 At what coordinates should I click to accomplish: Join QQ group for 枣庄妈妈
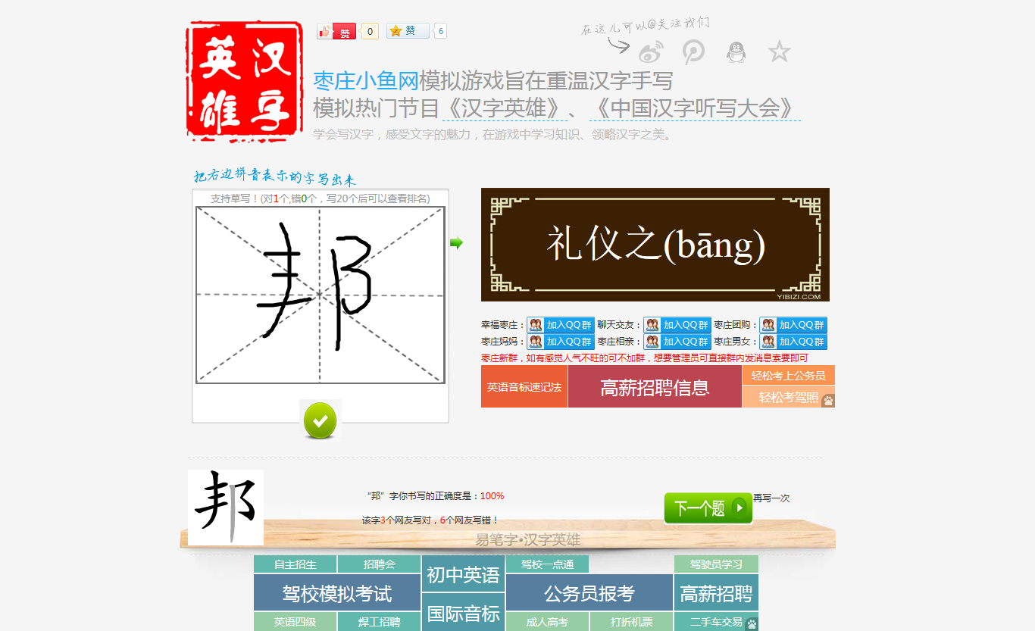click(x=560, y=342)
